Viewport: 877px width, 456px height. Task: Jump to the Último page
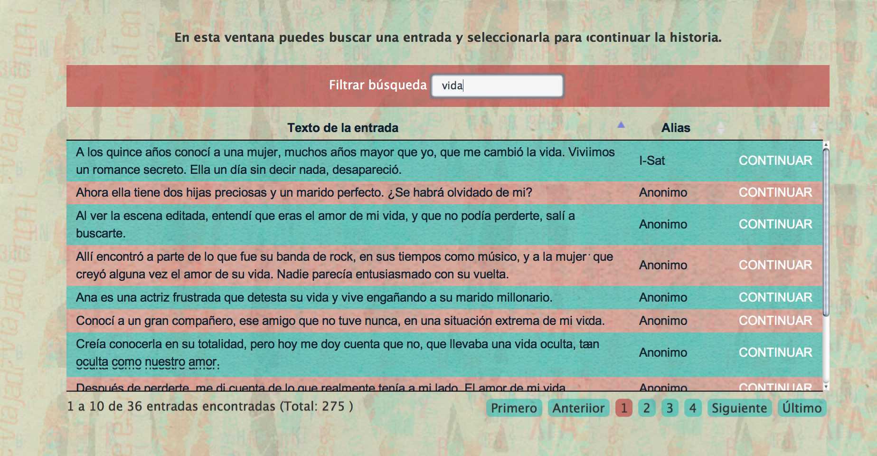[802, 408]
